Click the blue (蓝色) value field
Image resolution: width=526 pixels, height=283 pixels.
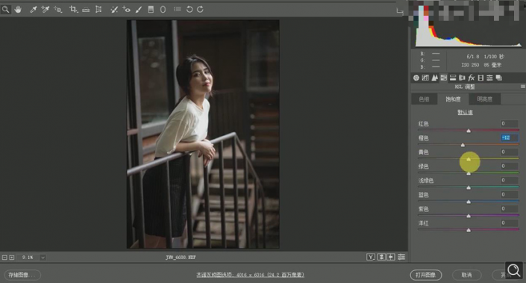point(510,194)
